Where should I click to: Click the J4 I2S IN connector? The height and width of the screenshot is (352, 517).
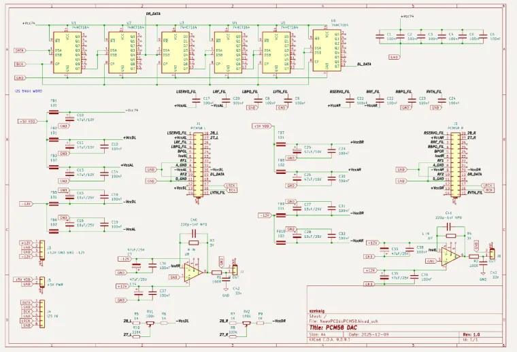pyautogui.click(x=42, y=313)
